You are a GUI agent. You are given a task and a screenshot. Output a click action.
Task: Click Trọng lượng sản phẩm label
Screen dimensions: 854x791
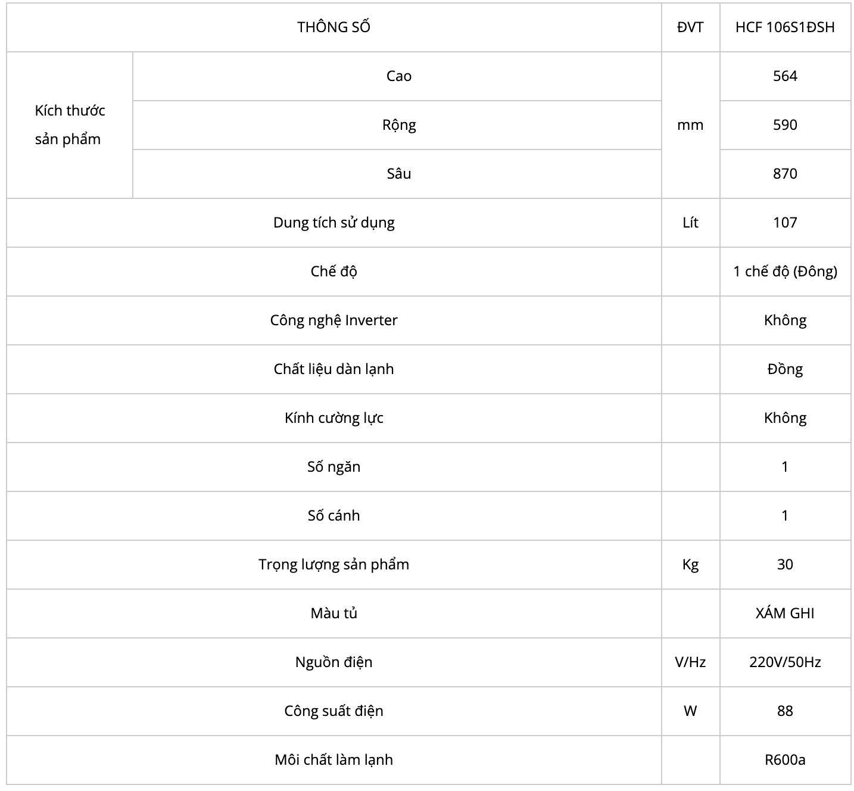tap(334, 565)
